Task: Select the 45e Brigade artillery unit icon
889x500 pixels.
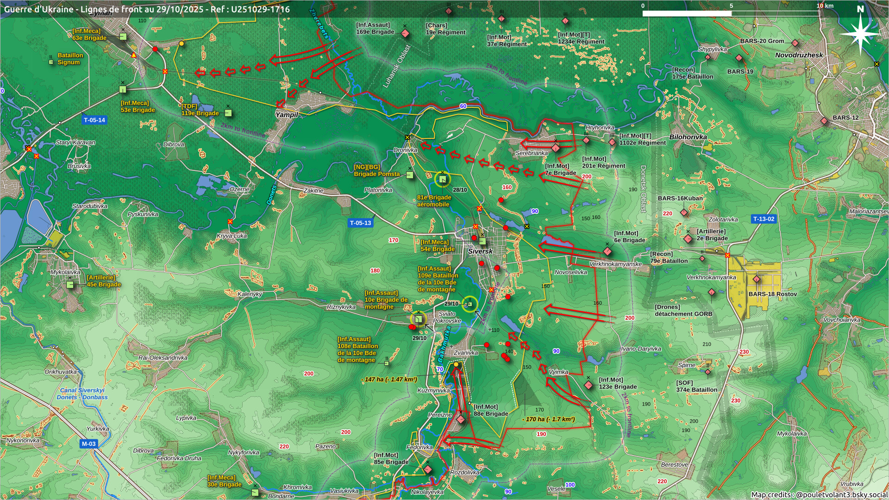Action: click(70, 284)
